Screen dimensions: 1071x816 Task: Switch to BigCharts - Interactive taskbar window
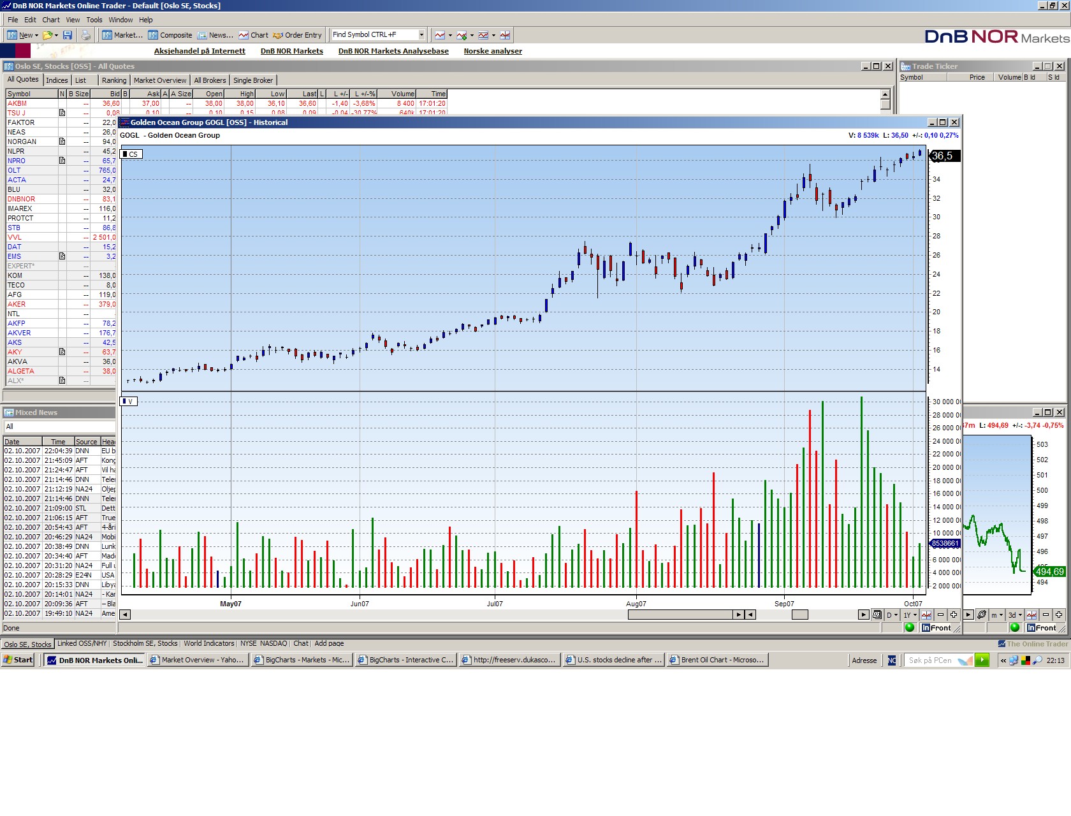pos(406,660)
